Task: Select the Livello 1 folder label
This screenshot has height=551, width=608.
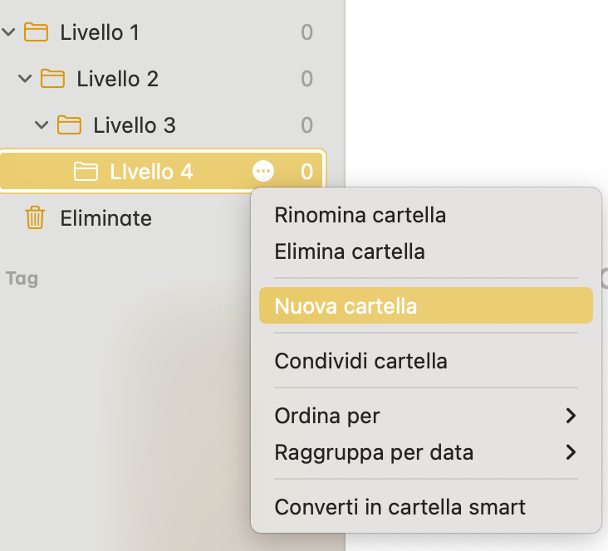Action: [100, 32]
